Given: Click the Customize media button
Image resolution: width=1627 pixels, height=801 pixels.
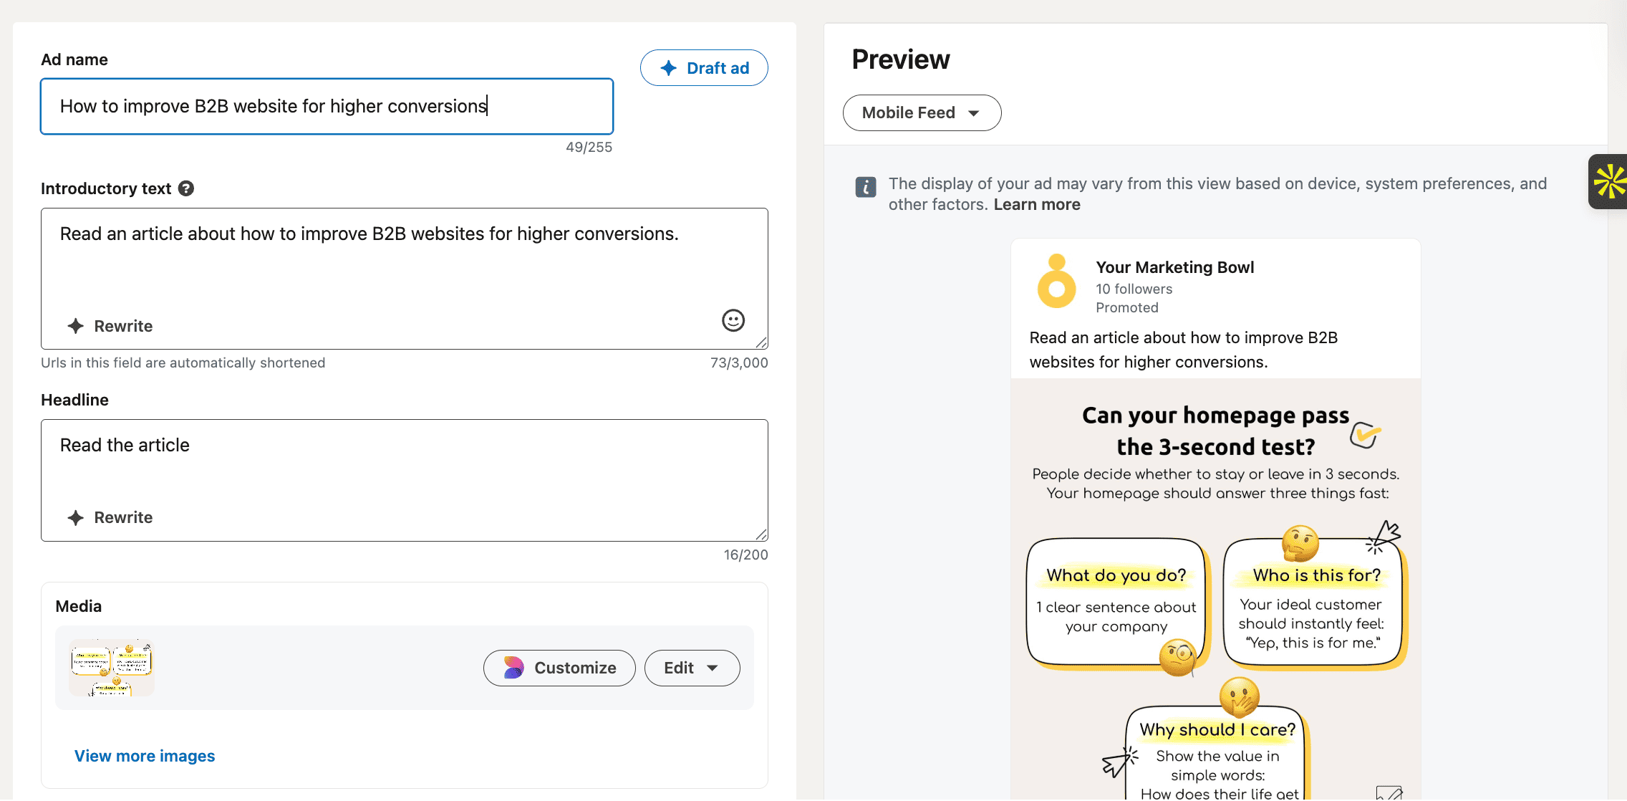Looking at the screenshot, I should [559, 668].
